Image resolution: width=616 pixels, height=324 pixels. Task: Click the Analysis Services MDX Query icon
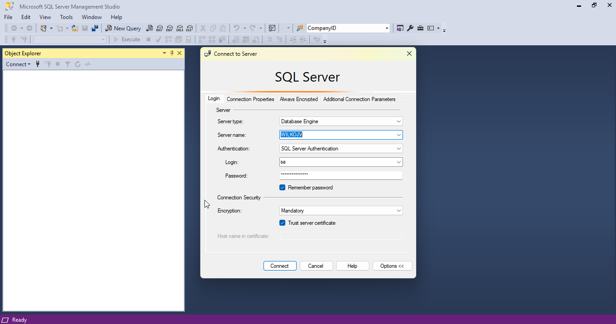[159, 28]
